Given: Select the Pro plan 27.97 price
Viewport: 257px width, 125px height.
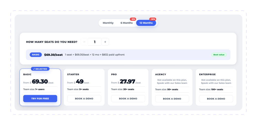Looking at the screenshot, I should 127,81.
